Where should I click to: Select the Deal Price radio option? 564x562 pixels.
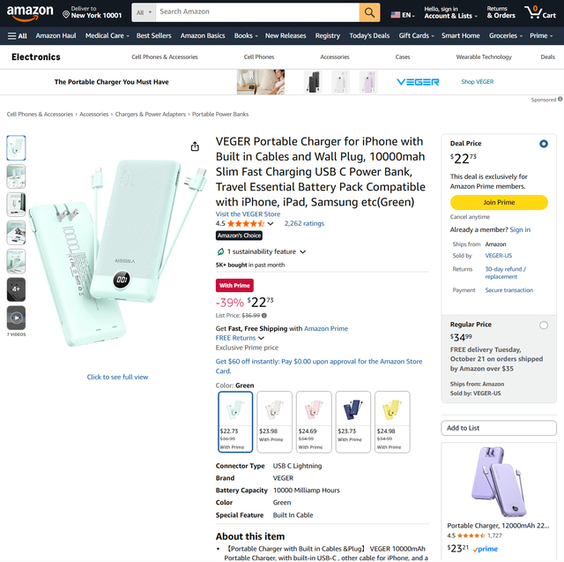[543, 144]
